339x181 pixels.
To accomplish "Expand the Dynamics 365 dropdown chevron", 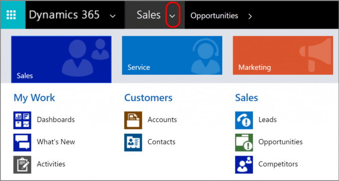I will [x=113, y=16].
